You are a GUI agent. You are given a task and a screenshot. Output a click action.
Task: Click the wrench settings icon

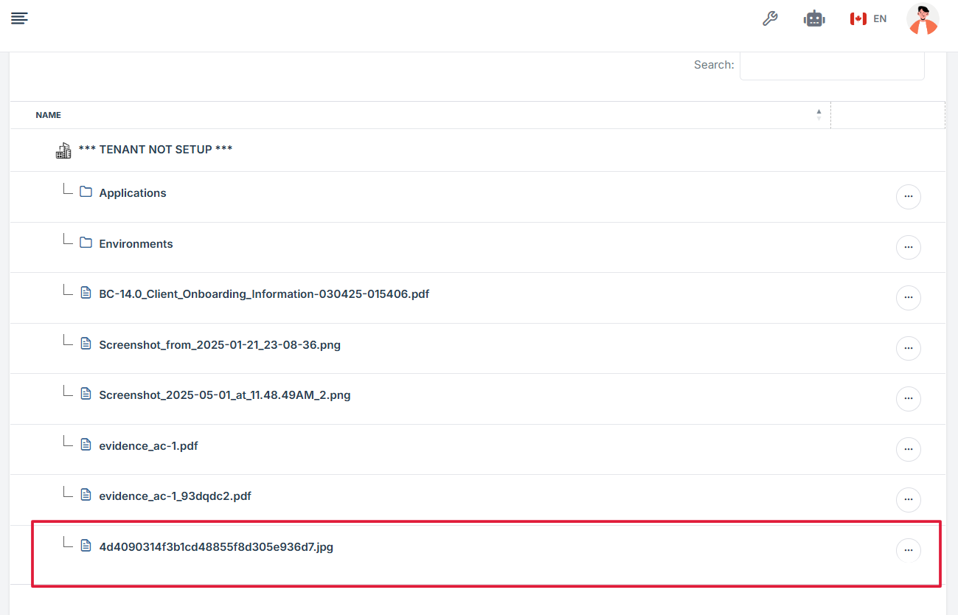(x=770, y=19)
